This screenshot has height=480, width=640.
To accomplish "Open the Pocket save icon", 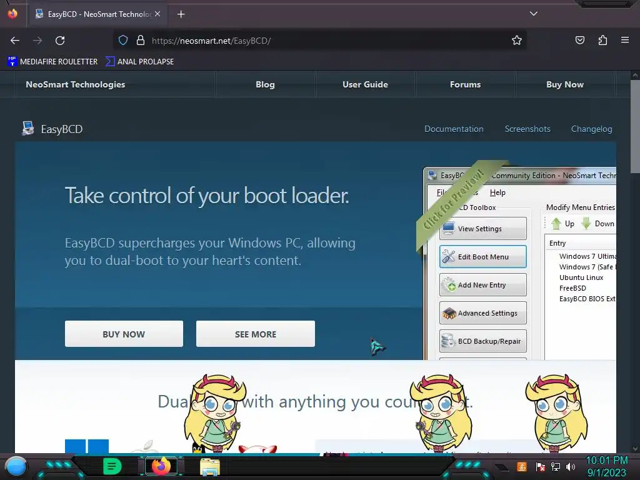I will [x=579, y=40].
